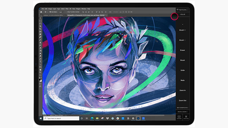Select the Type tool

click(x=40, y=62)
